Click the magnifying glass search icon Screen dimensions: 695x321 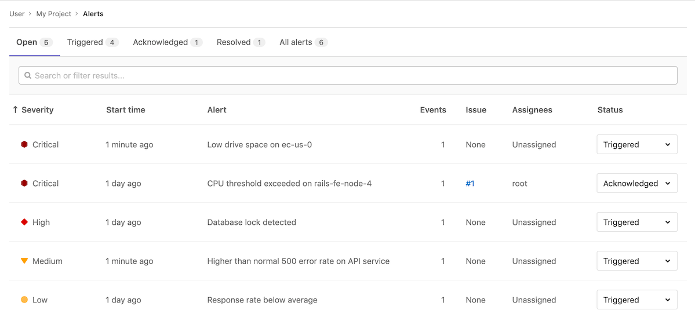tap(28, 76)
